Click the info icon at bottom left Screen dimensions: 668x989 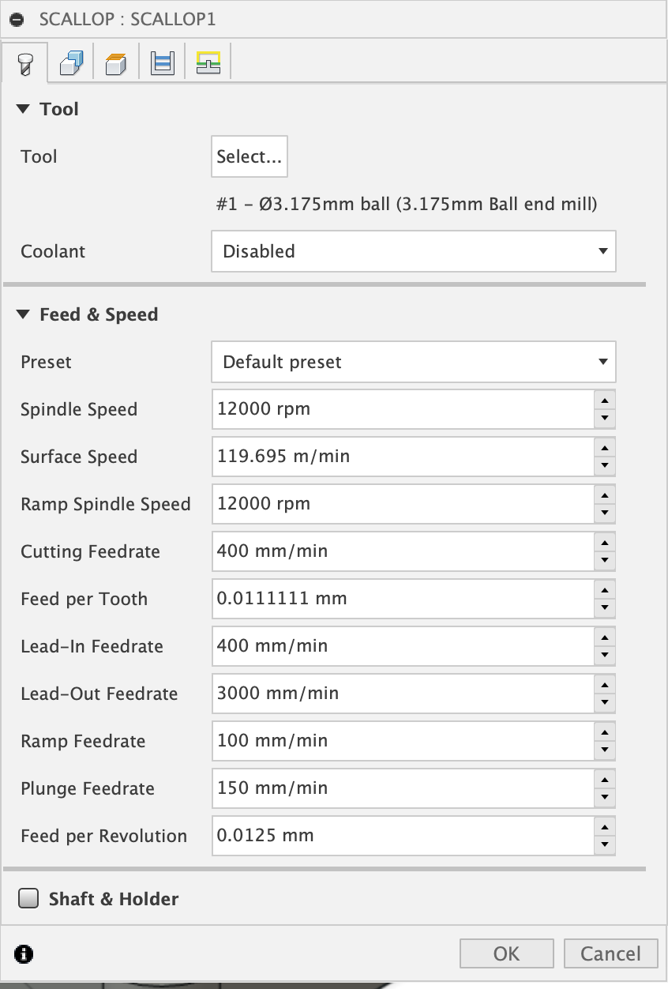point(24,953)
